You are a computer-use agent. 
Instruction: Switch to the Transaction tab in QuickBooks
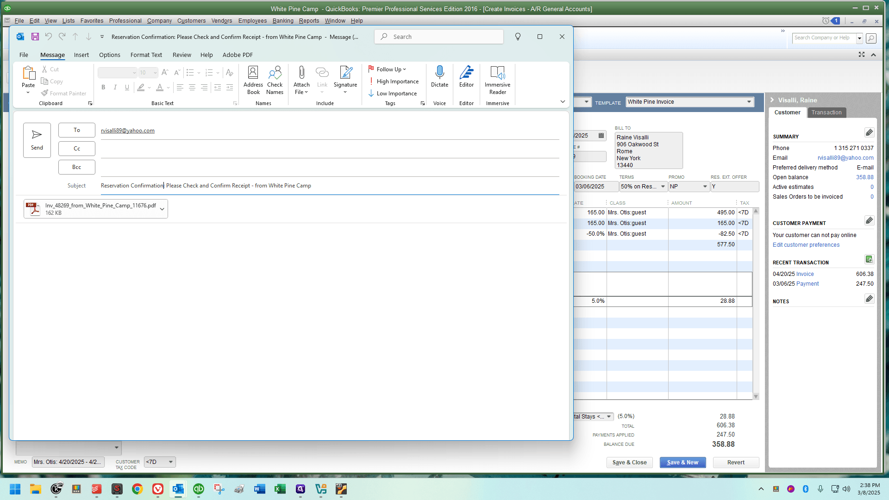pos(826,112)
